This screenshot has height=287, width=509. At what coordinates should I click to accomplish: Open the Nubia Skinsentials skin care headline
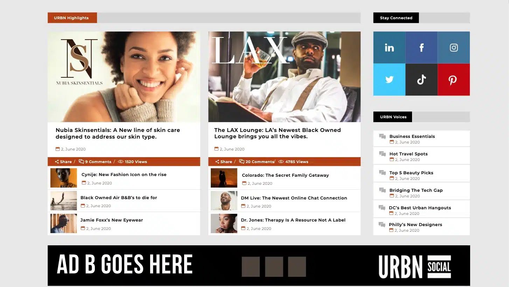point(118,133)
